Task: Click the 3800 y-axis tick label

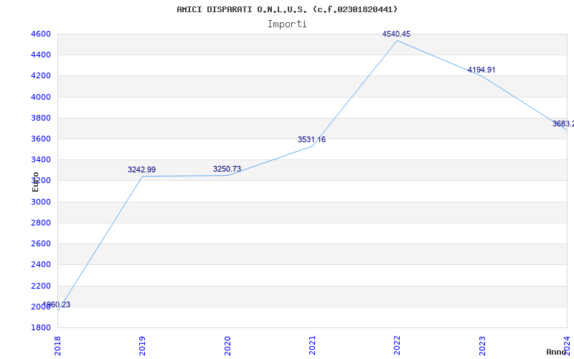Action: [x=41, y=118]
